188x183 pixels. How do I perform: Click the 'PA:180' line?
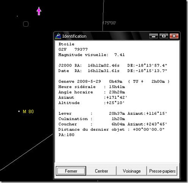66,135
